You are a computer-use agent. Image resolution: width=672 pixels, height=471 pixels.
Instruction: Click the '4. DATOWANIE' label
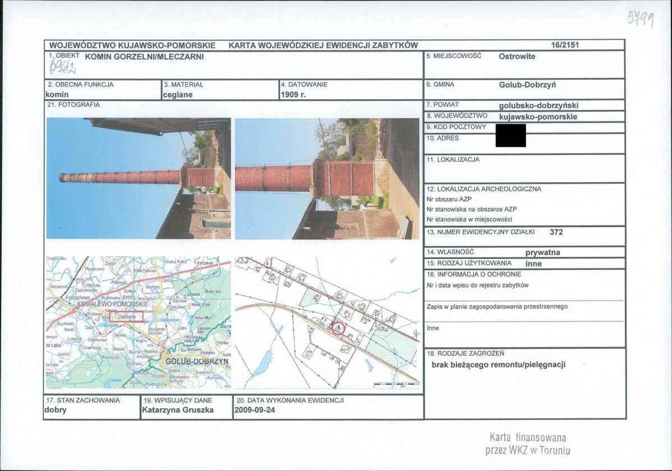[304, 85]
